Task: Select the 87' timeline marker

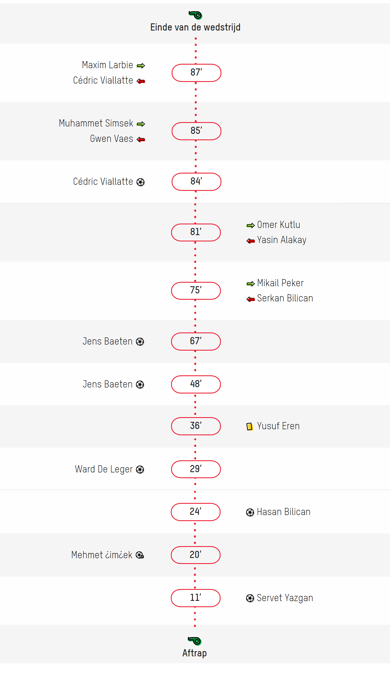Action: click(x=196, y=73)
